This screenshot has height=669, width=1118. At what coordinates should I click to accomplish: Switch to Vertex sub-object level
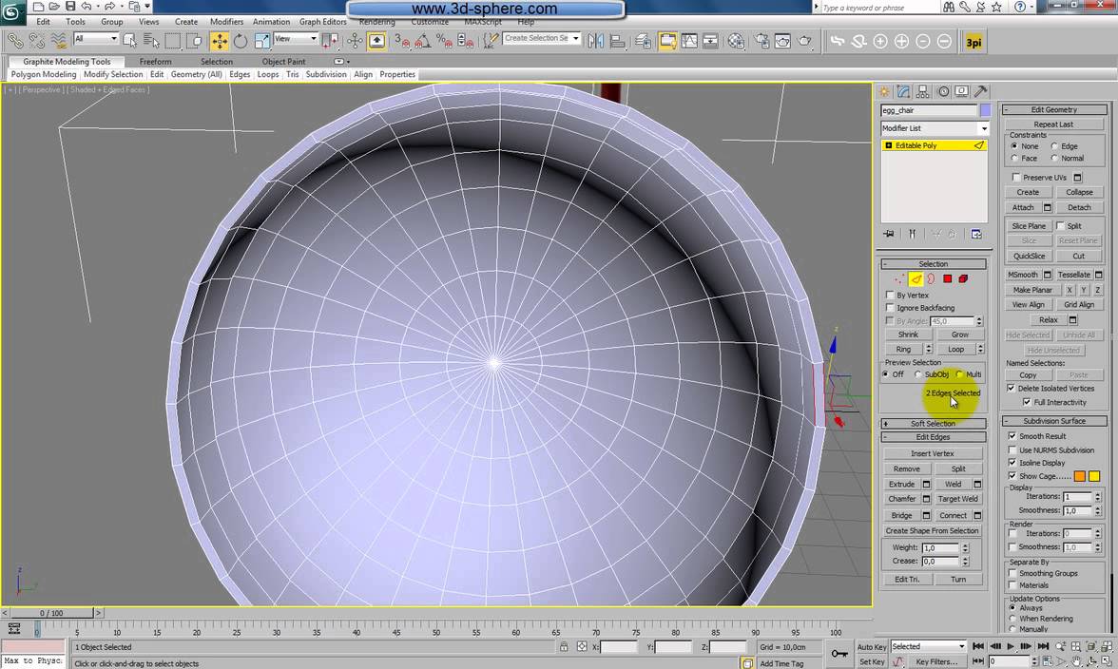click(899, 279)
